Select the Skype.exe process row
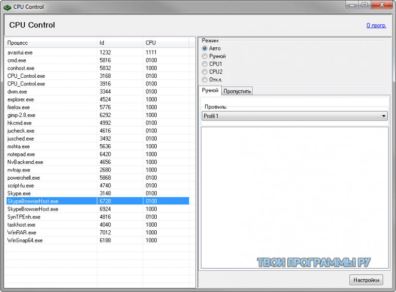Screen dimensions: 396x292 tap(97, 193)
